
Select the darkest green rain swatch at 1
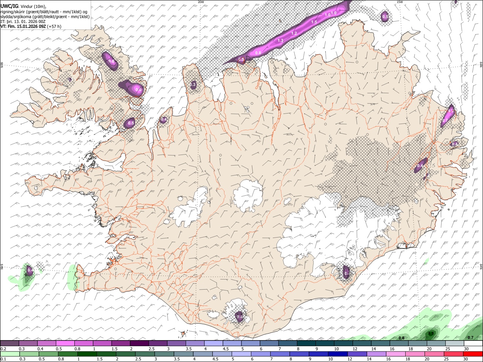(x=87, y=354)
